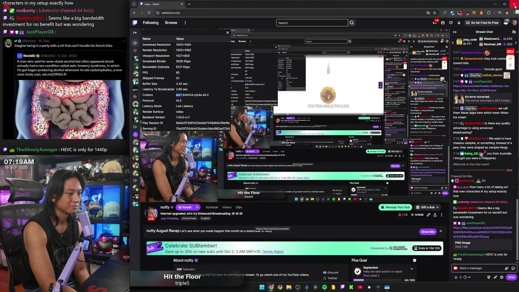Open the Just Chatting category link
This screenshot has height=292, width=519.
click(169, 218)
